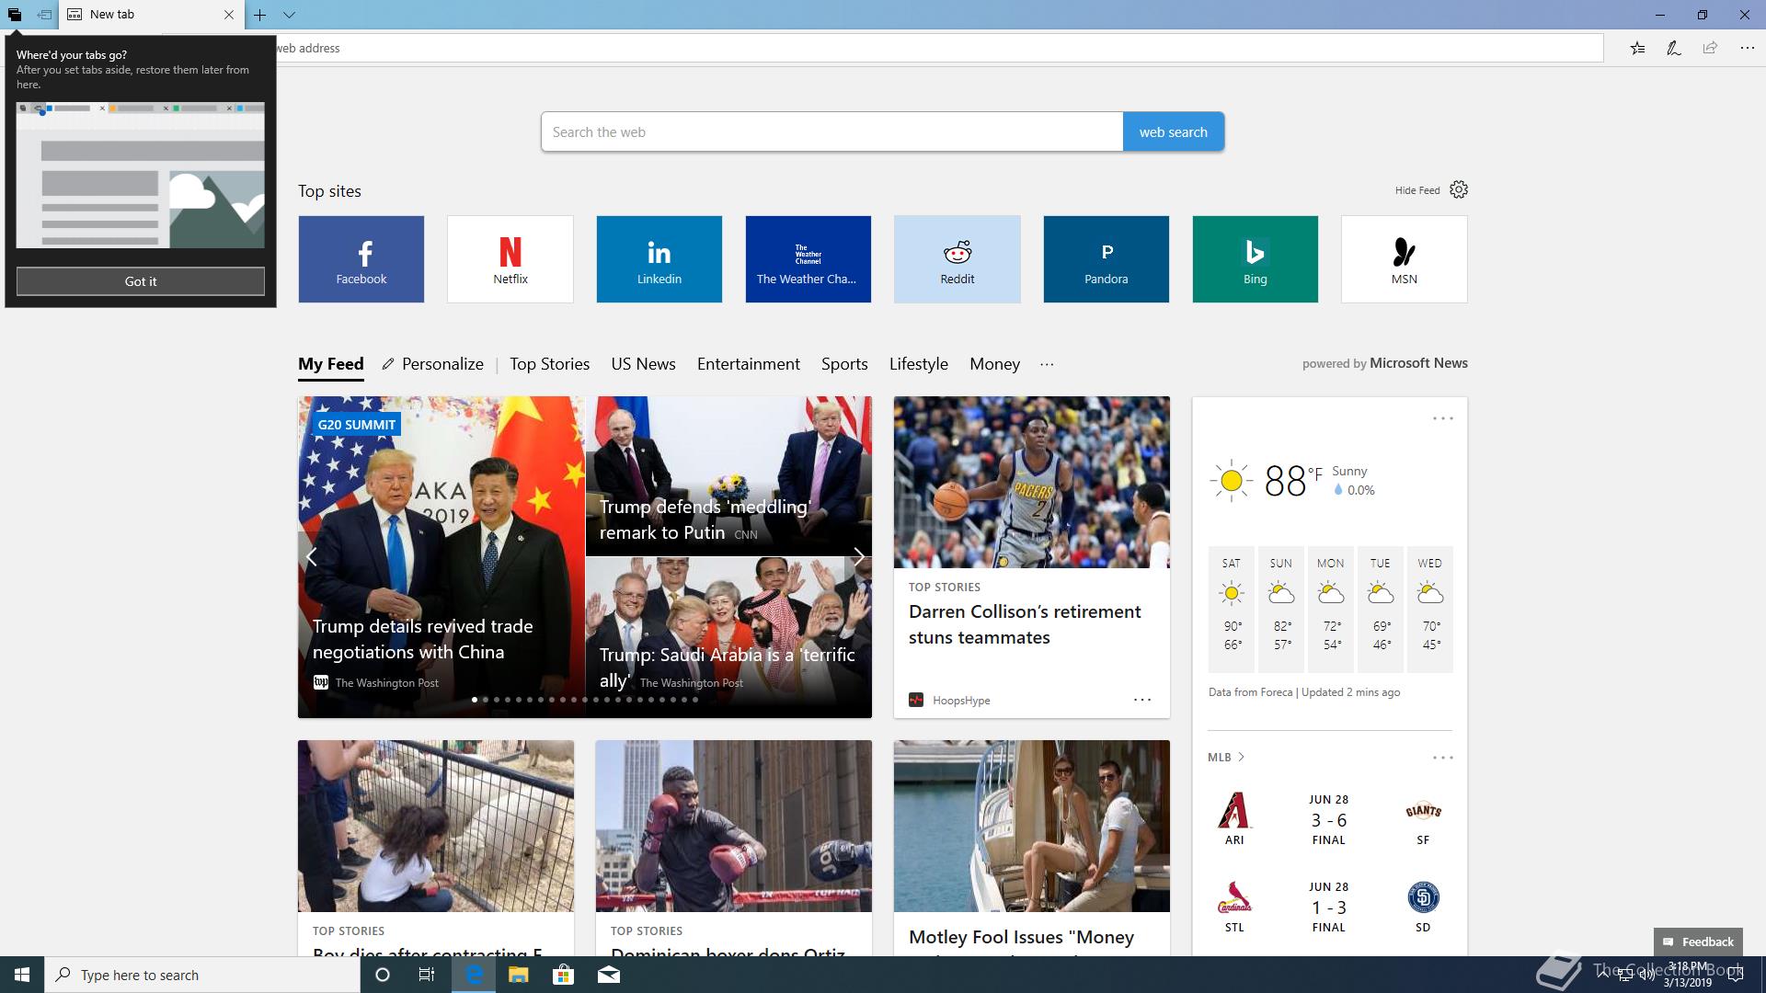Screen dimensions: 1766x993
Task: Click the web search button
Action: 1173,131
